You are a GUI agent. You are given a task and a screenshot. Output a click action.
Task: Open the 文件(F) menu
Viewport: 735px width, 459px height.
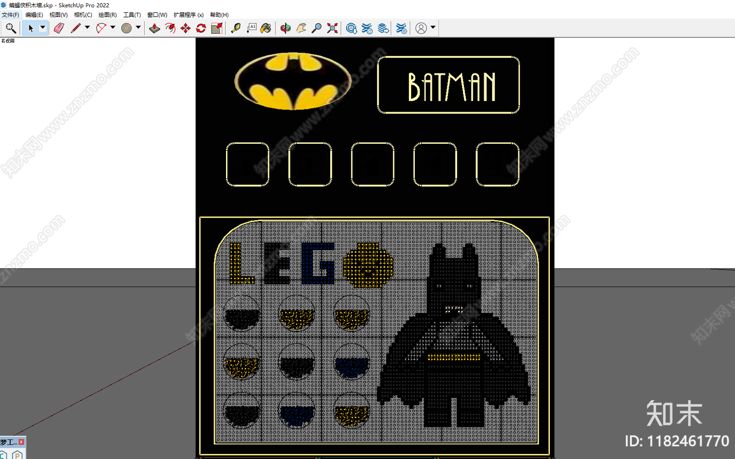tap(10, 15)
